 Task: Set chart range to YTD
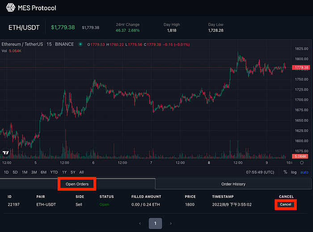point(54,172)
